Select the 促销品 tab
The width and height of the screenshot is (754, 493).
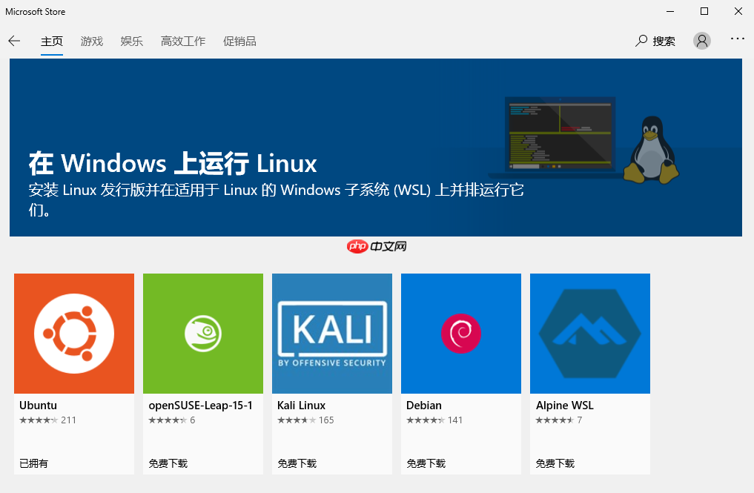coord(239,42)
